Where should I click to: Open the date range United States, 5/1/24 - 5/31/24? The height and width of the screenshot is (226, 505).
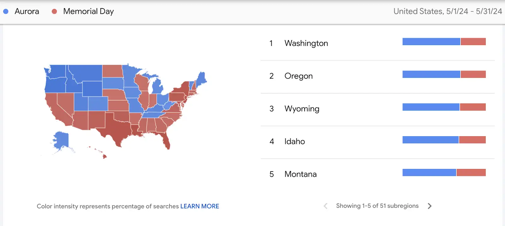[x=448, y=11]
